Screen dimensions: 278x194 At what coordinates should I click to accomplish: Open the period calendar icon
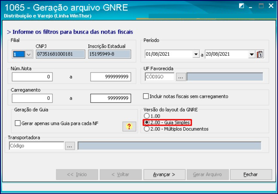pos(260,54)
